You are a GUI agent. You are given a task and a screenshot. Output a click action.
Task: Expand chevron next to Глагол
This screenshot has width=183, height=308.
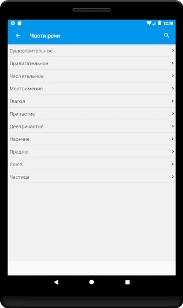coord(173,101)
